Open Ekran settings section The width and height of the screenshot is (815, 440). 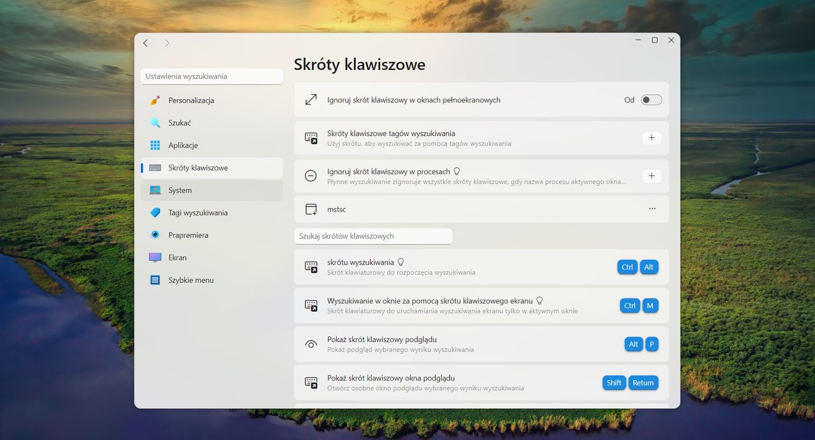pyautogui.click(x=211, y=258)
